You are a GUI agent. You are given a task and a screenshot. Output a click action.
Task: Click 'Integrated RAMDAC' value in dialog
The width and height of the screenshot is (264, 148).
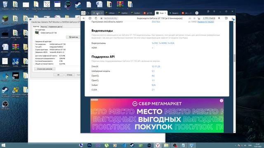pos(57,47)
